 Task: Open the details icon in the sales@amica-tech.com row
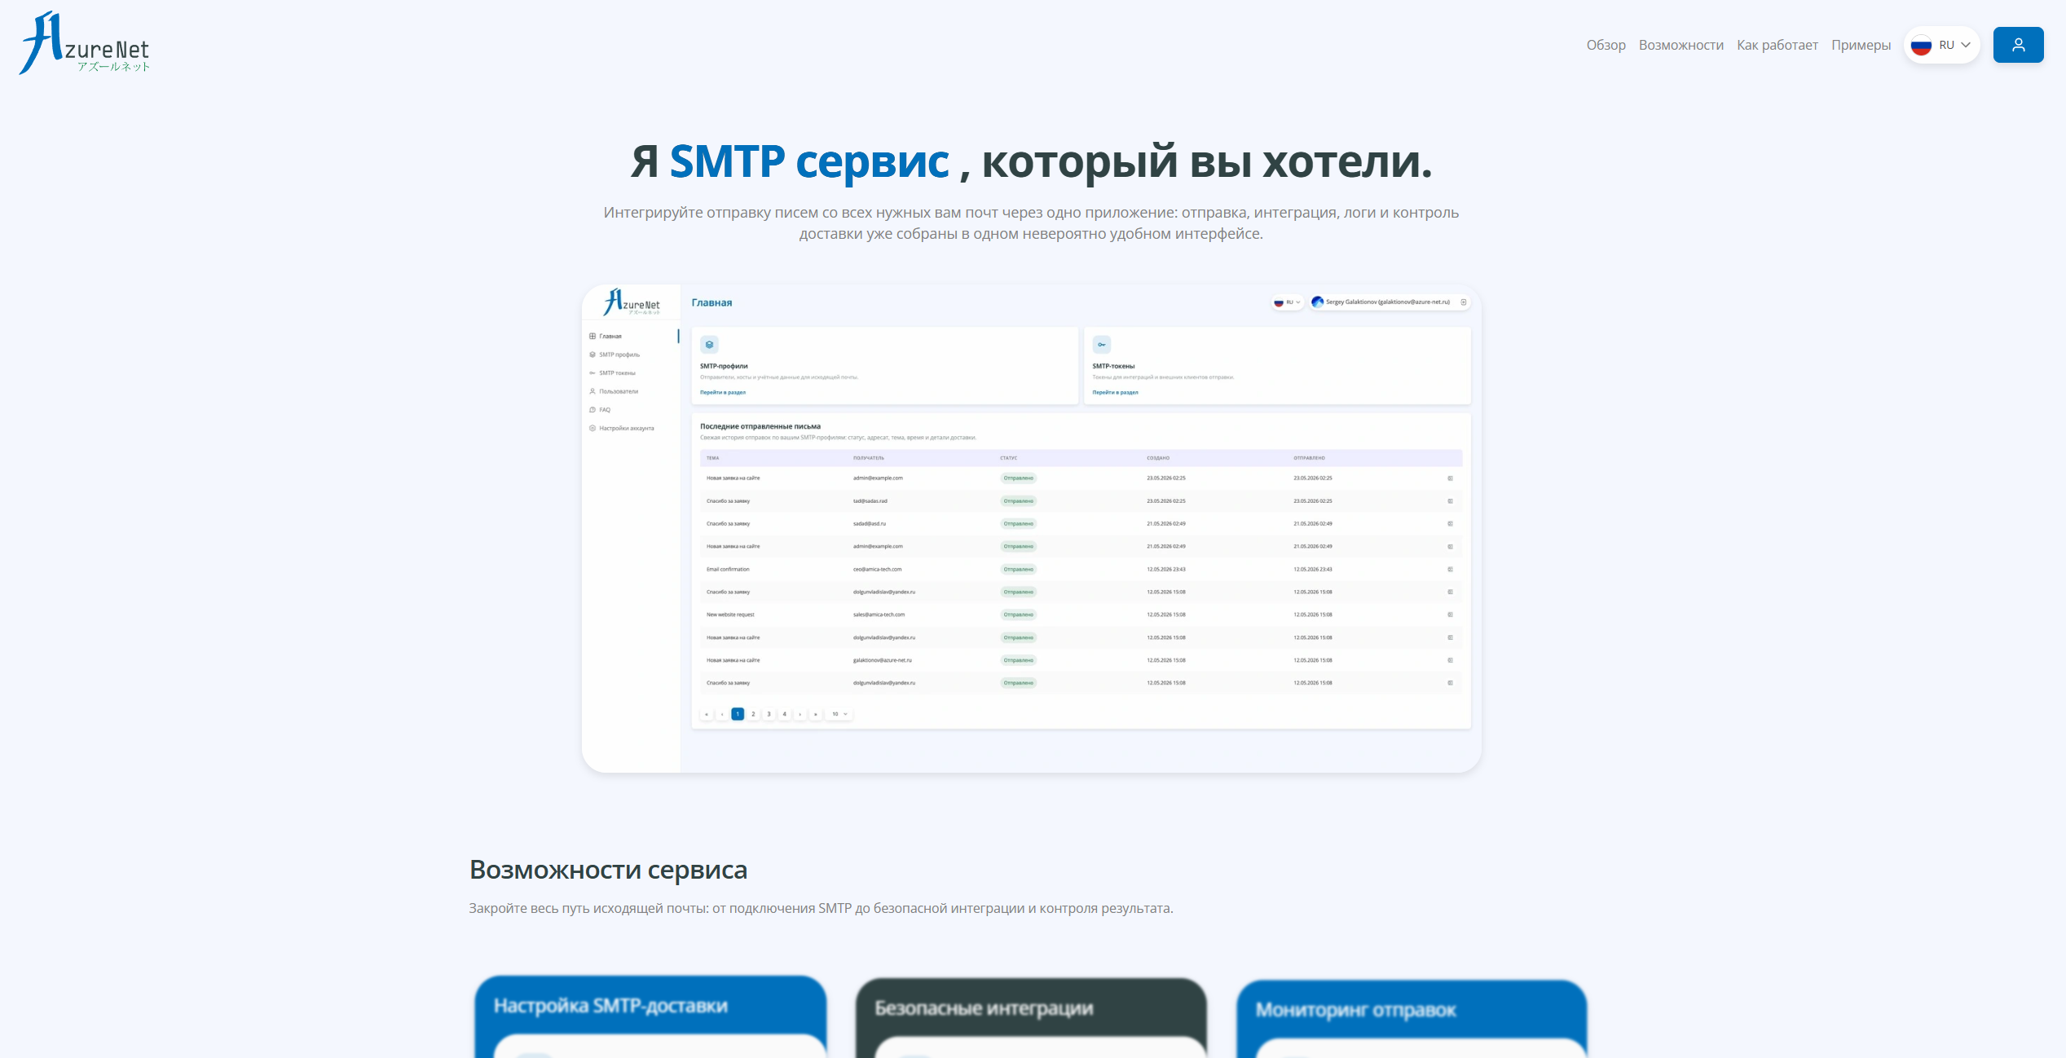tap(1450, 615)
